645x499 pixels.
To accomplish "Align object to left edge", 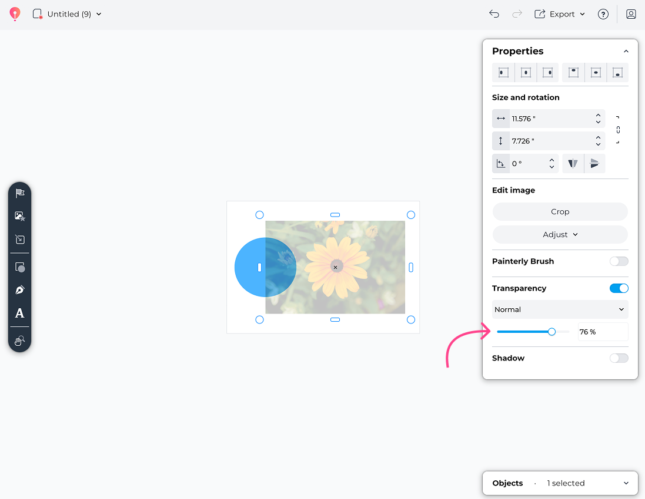I will [x=503, y=73].
